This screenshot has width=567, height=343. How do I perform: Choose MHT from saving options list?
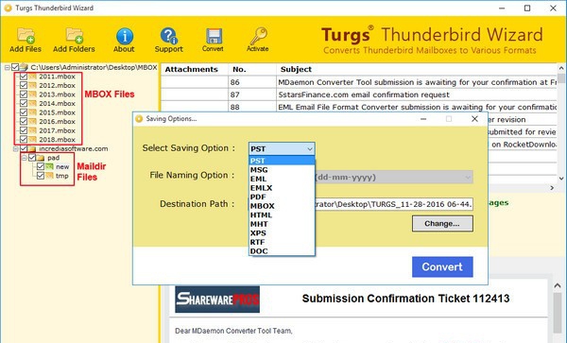pos(282,224)
